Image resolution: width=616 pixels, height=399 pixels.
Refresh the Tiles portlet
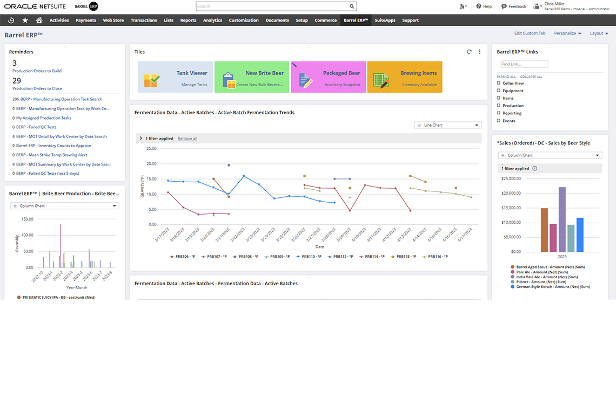(x=469, y=52)
